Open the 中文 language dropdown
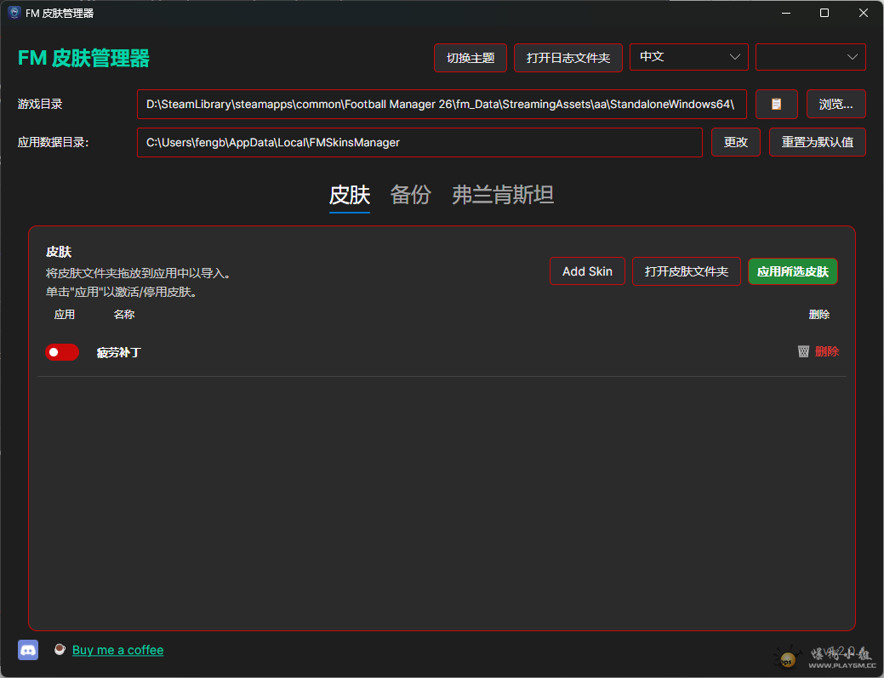Screen dimensions: 884x678 click(x=688, y=57)
